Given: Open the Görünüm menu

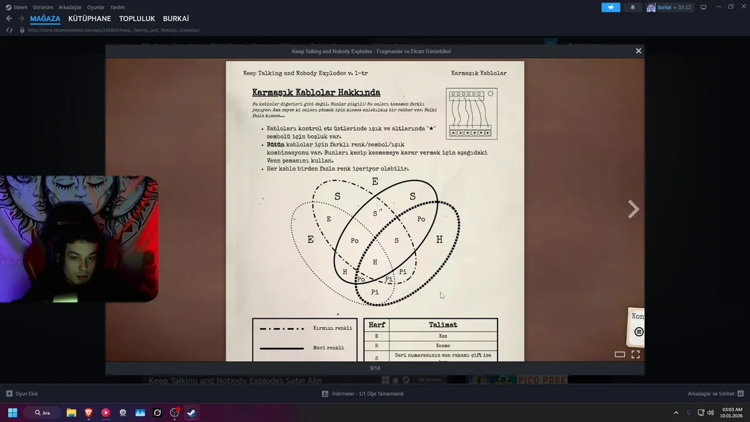Looking at the screenshot, I should 43,7.
